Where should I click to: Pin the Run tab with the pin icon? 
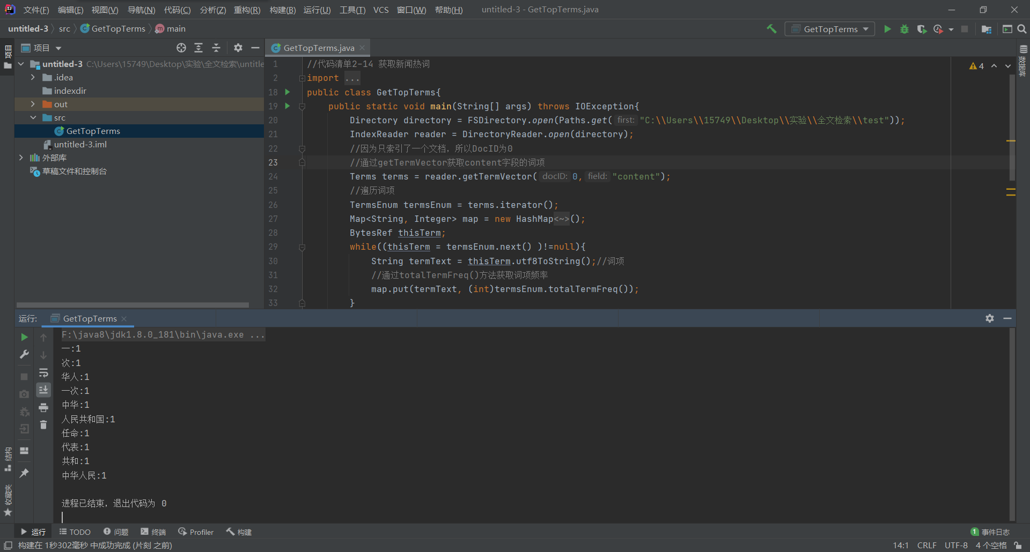coord(24,473)
